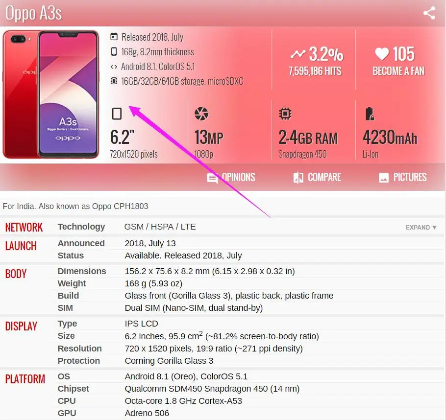This screenshot has height=420, width=446.
Task: Click the code icon beside Android 8.1
Action: (x=114, y=67)
